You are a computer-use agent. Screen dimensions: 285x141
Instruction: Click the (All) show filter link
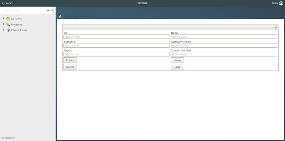tap(13, 137)
